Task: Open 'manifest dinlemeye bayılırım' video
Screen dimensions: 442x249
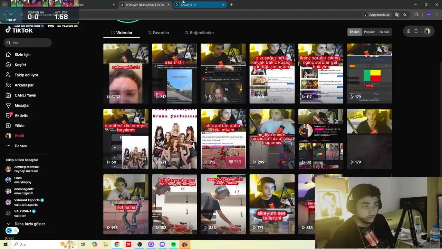Action: click(x=126, y=139)
